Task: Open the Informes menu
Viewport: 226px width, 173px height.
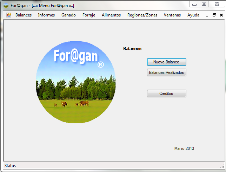Action: (x=46, y=15)
